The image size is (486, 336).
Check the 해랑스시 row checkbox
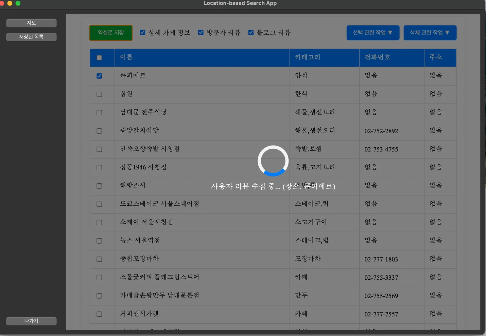[x=99, y=186]
